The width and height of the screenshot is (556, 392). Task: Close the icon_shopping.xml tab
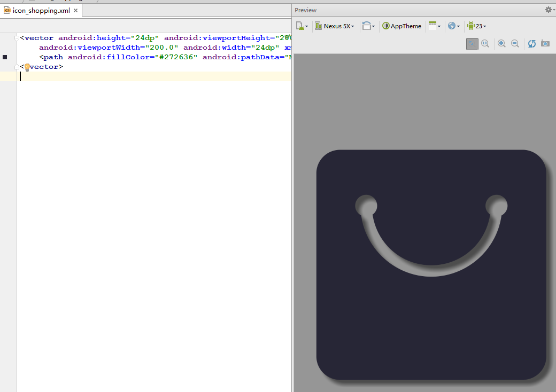tap(75, 11)
